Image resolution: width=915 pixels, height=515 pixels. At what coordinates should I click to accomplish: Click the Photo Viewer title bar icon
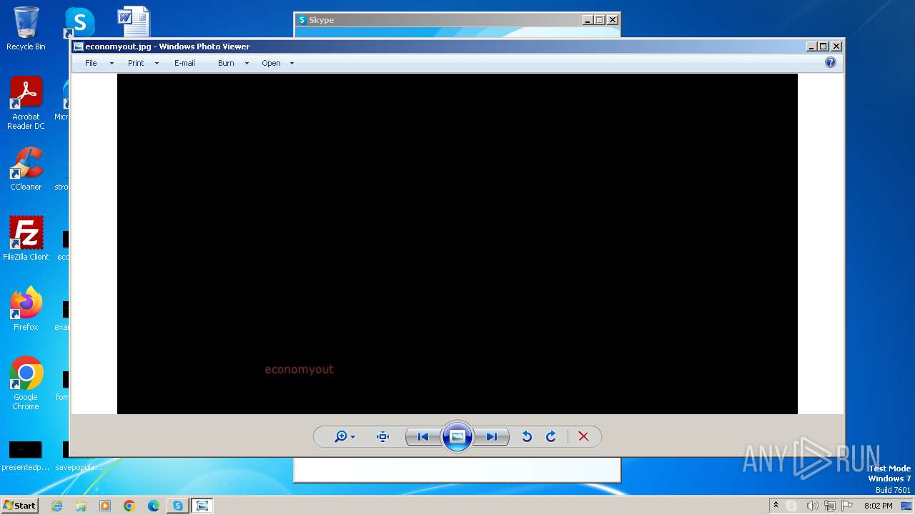click(78, 46)
